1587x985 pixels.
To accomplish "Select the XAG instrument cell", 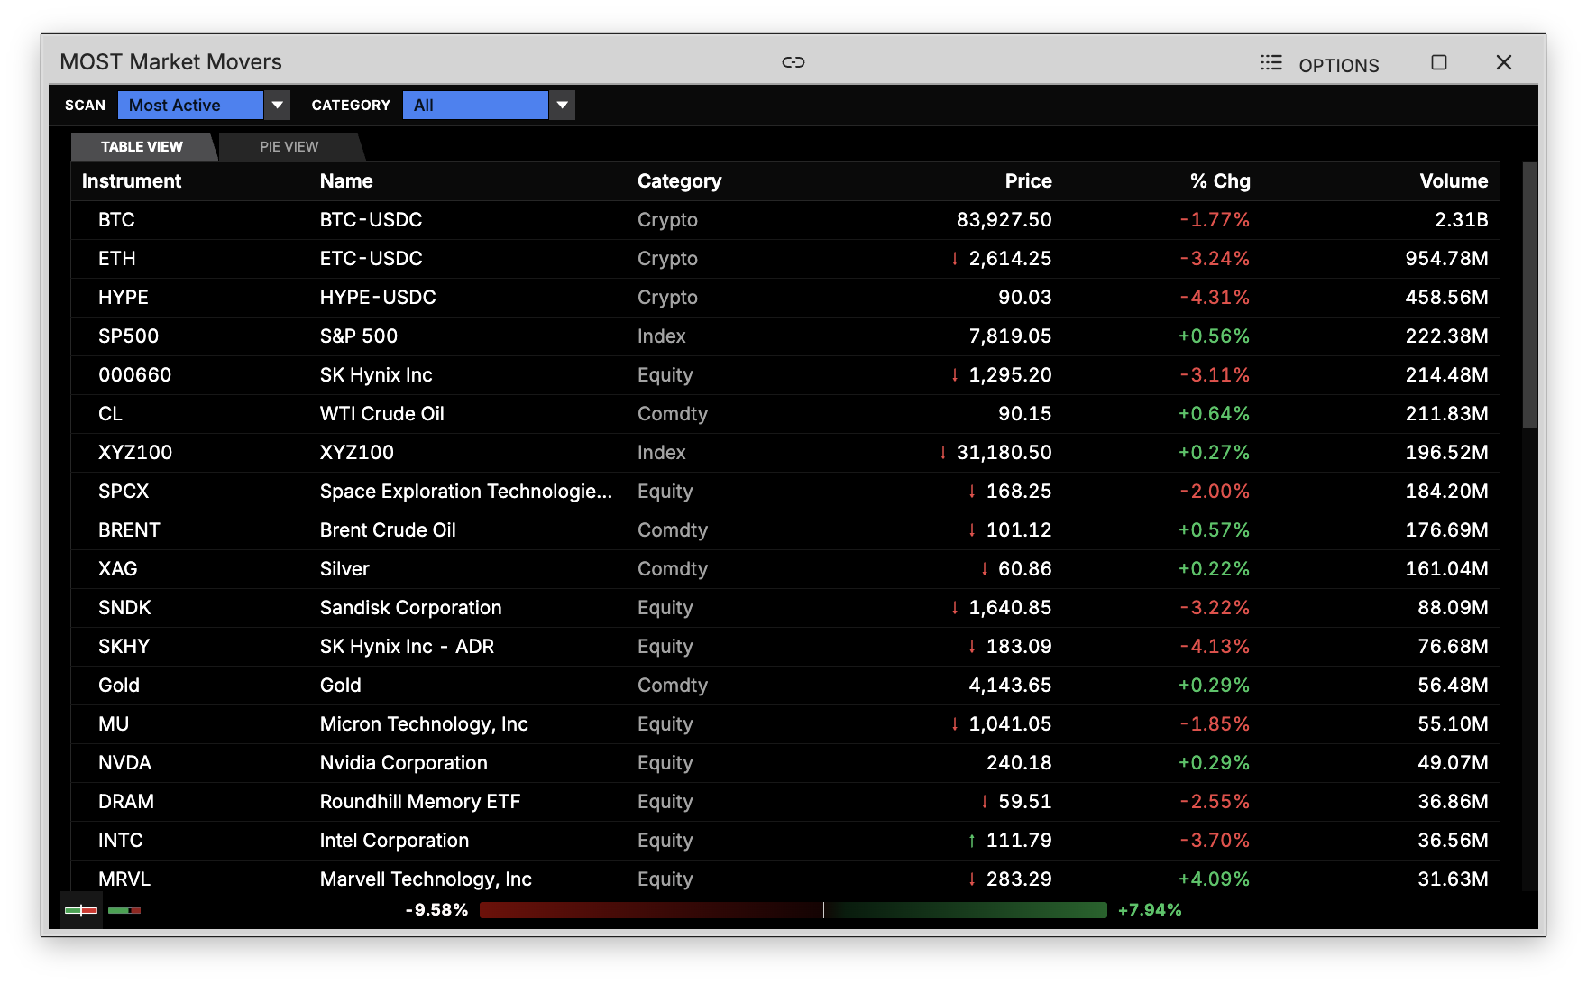I will point(118,569).
